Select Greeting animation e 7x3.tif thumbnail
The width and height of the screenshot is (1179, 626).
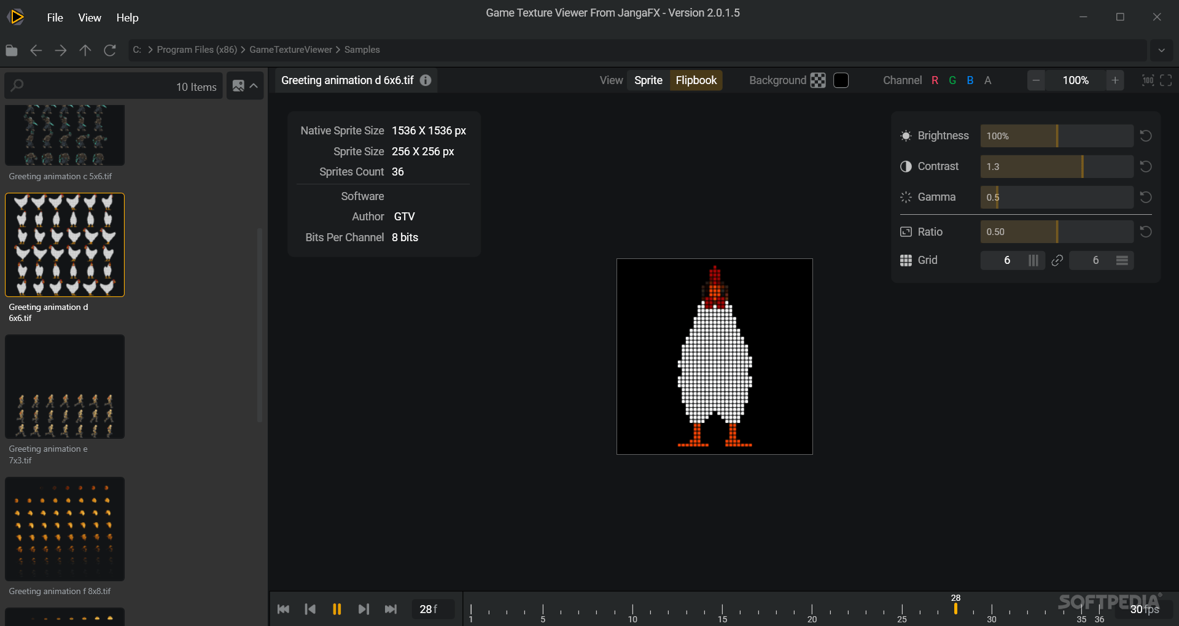coord(64,387)
